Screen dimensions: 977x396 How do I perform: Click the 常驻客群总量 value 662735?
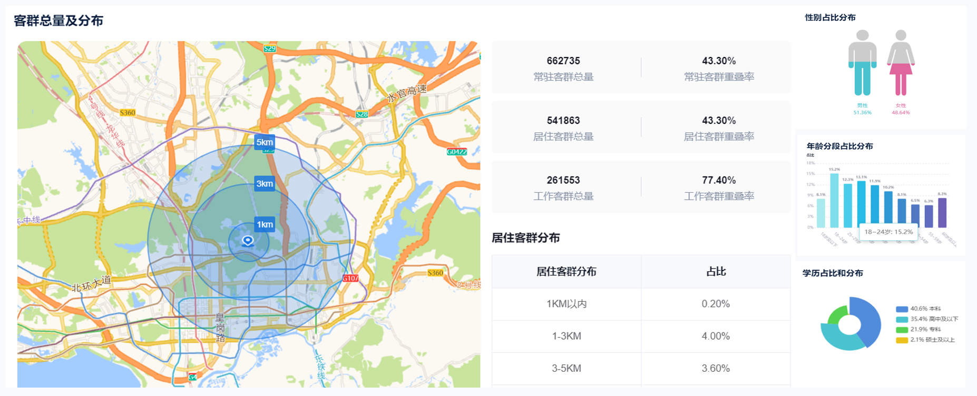click(563, 61)
